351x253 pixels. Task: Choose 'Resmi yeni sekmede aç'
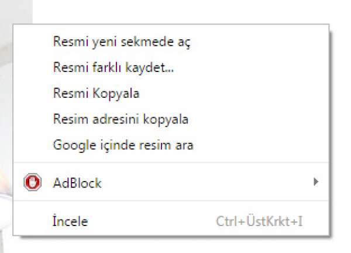(x=171, y=42)
